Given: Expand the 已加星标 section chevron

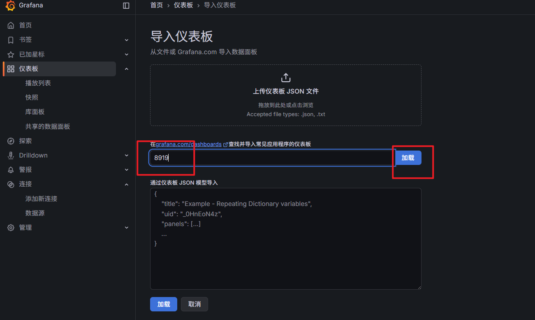Looking at the screenshot, I should click(x=127, y=54).
